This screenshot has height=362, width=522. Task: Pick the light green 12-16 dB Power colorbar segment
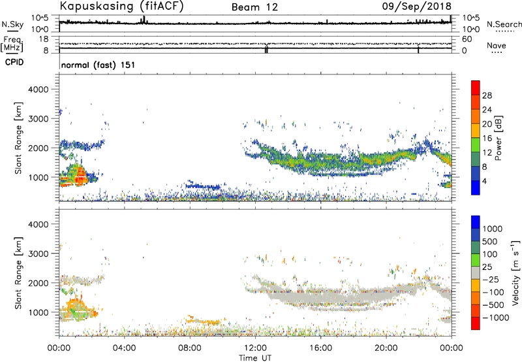(x=476, y=145)
